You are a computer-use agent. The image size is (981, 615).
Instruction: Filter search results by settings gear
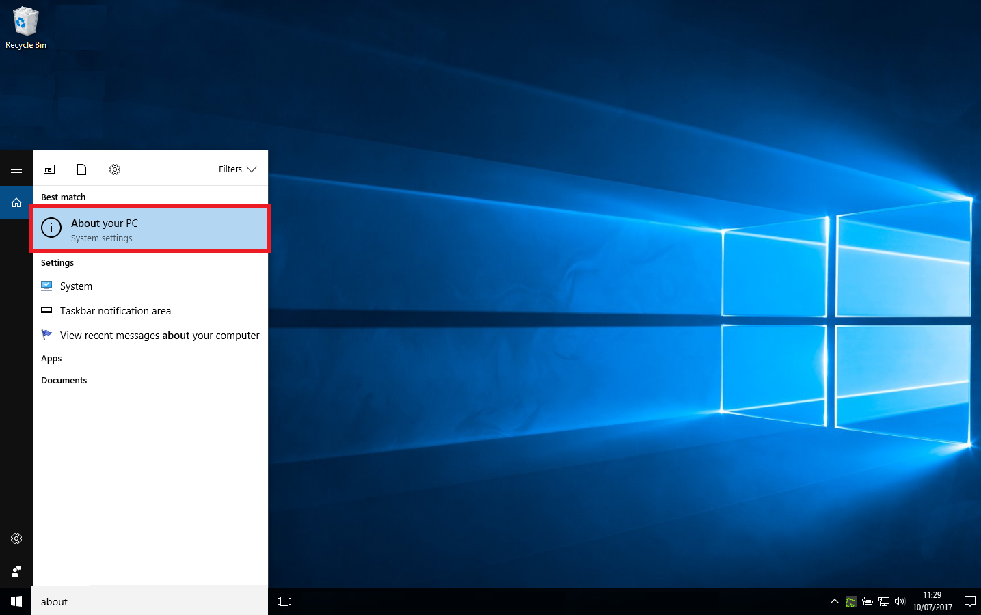tap(115, 169)
